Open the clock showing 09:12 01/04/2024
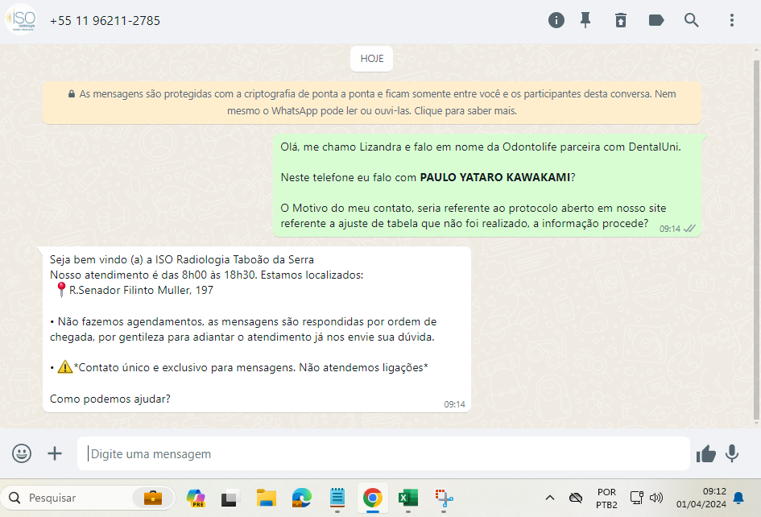The image size is (761, 517). pos(701,498)
